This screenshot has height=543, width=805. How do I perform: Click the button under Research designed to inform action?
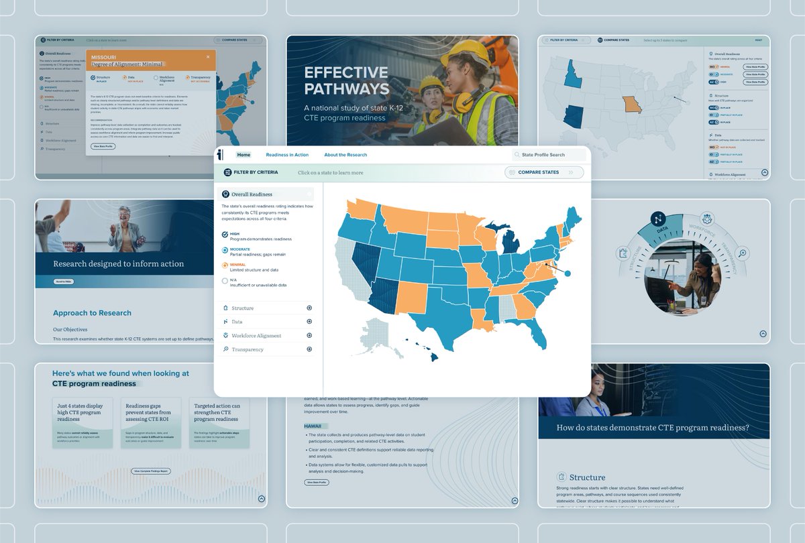[x=64, y=282]
